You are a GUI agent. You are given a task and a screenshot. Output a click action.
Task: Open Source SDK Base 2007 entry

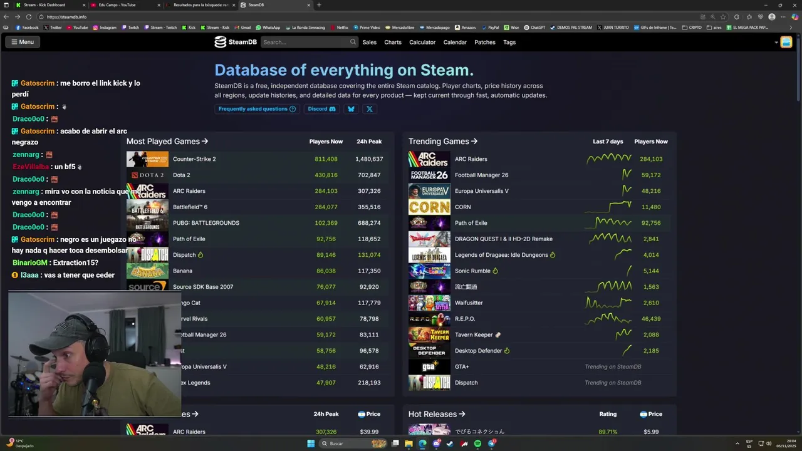click(203, 287)
